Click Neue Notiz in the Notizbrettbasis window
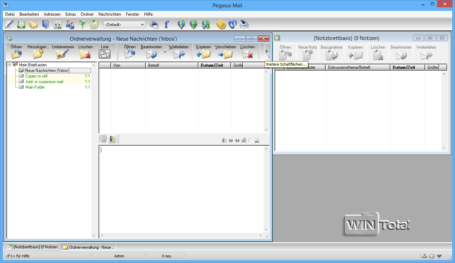 tap(308, 52)
